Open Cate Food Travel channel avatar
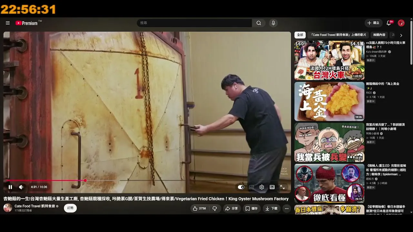Viewport: 413px width, 232px height. click(x=8, y=208)
